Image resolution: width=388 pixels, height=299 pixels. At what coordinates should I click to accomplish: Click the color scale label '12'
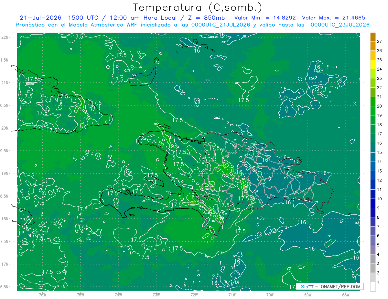pyautogui.click(x=380, y=180)
